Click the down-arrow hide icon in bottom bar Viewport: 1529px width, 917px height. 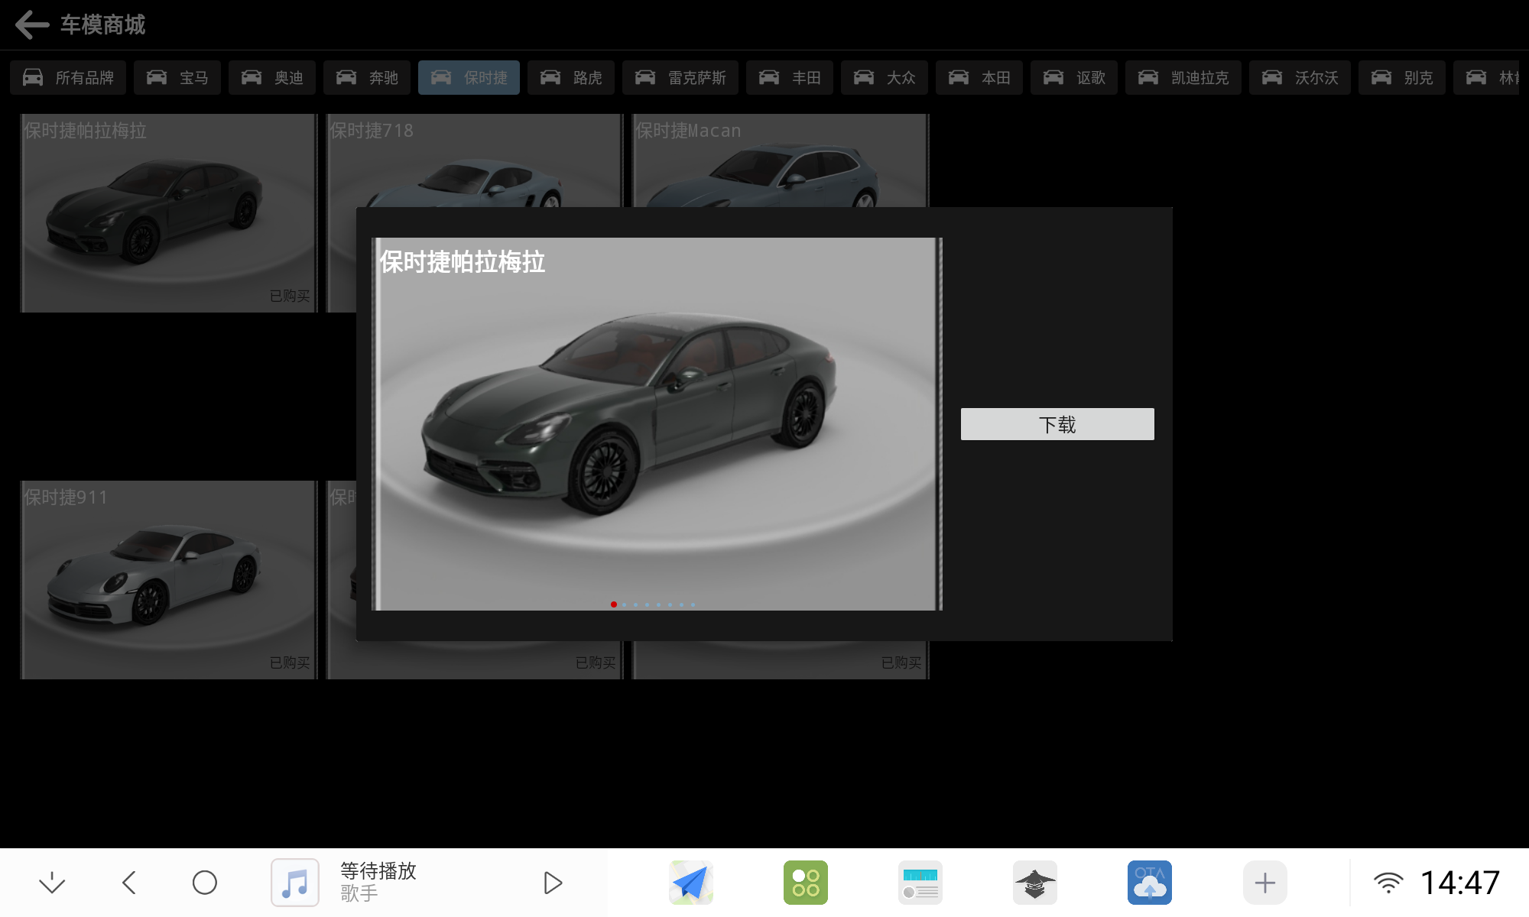[52, 883]
